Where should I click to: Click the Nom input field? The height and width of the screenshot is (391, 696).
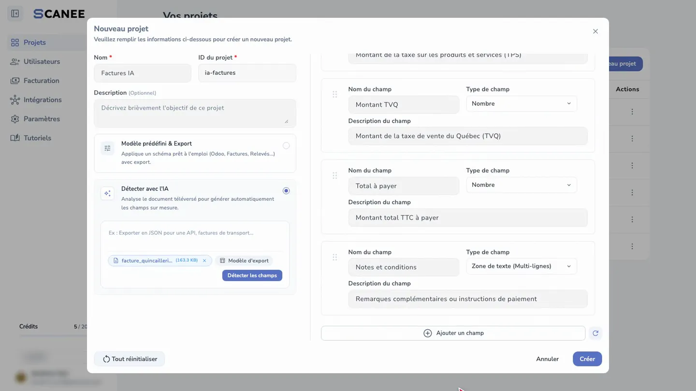[x=143, y=73]
